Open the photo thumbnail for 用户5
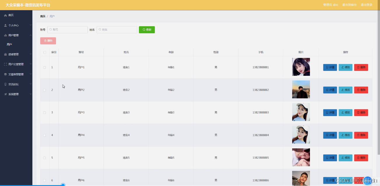 pyautogui.click(x=301, y=157)
